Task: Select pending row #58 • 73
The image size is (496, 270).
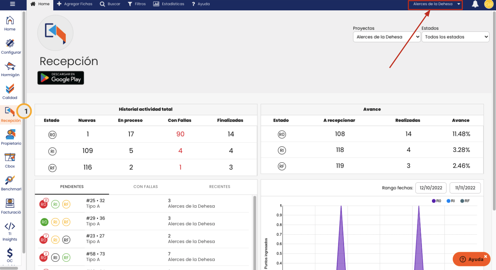Action: coord(143,257)
